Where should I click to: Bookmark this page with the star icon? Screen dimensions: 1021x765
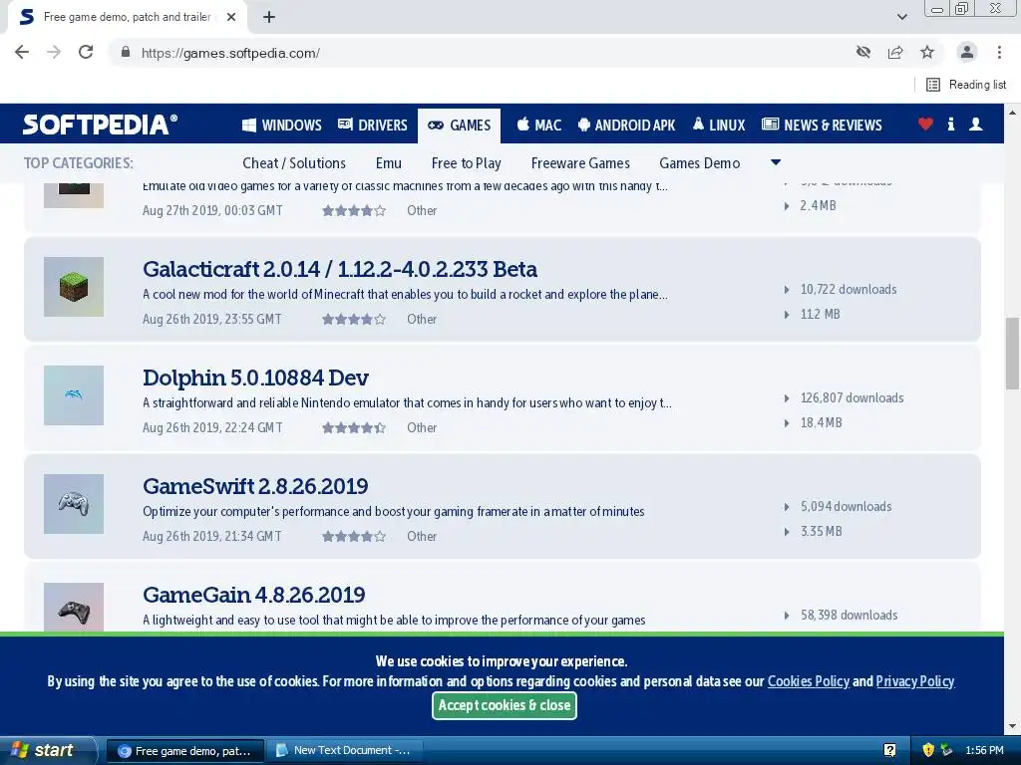click(x=927, y=52)
